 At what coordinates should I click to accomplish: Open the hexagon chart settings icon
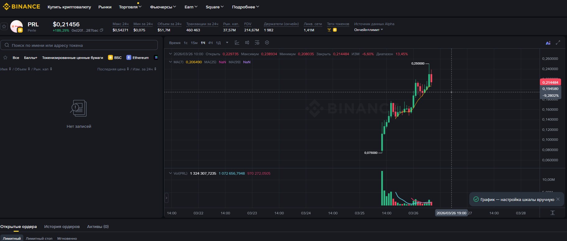[x=267, y=43]
